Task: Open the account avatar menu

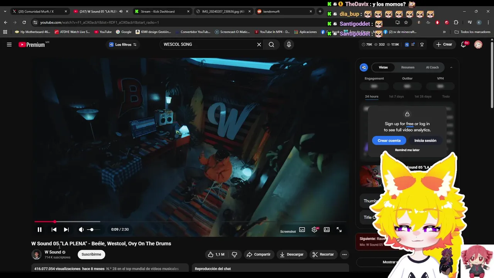Action: [x=478, y=44]
